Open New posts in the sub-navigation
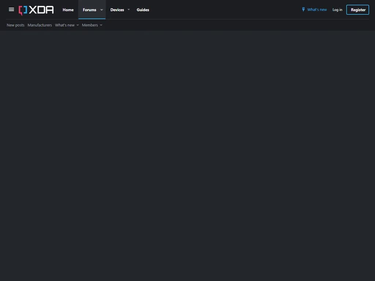This screenshot has width=375, height=281. coord(15,25)
